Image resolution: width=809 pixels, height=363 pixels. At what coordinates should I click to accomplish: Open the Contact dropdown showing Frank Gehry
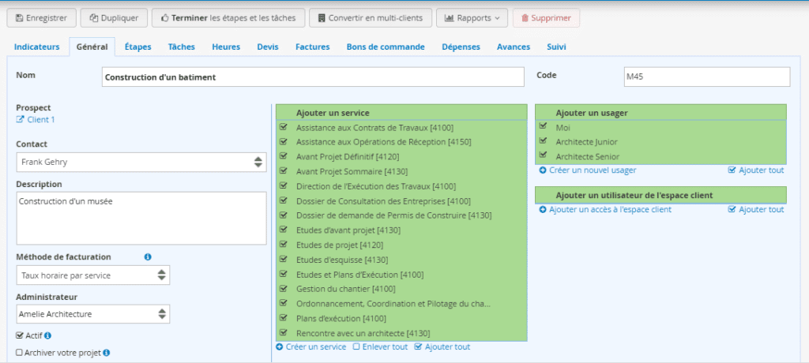click(141, 162)
